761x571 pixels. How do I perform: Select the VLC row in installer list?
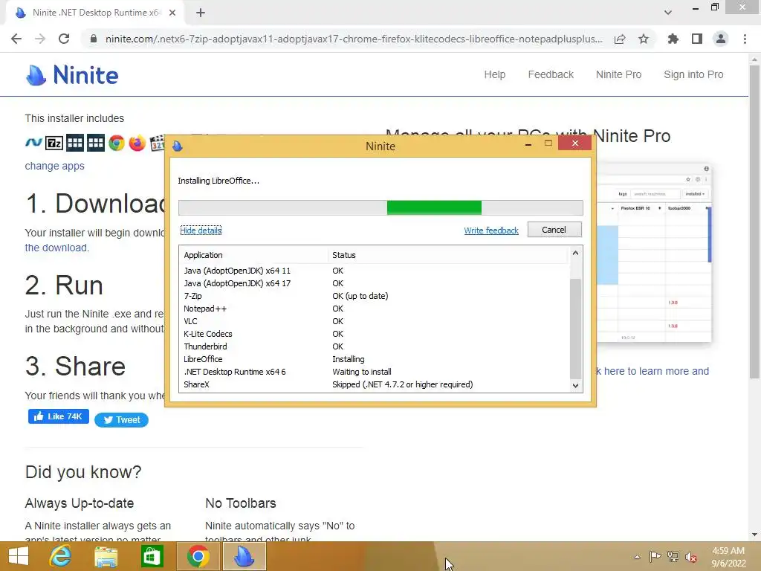pos(375,321)
